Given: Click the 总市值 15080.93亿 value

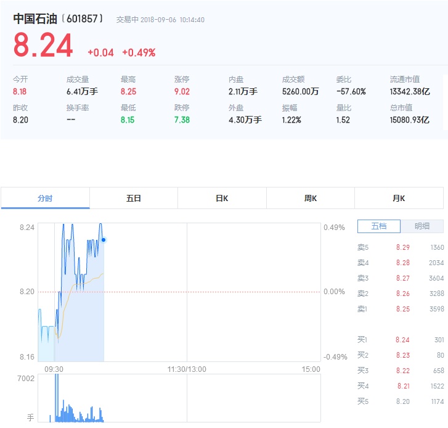Looking at the screenshot, I should (x=409, y=120).
